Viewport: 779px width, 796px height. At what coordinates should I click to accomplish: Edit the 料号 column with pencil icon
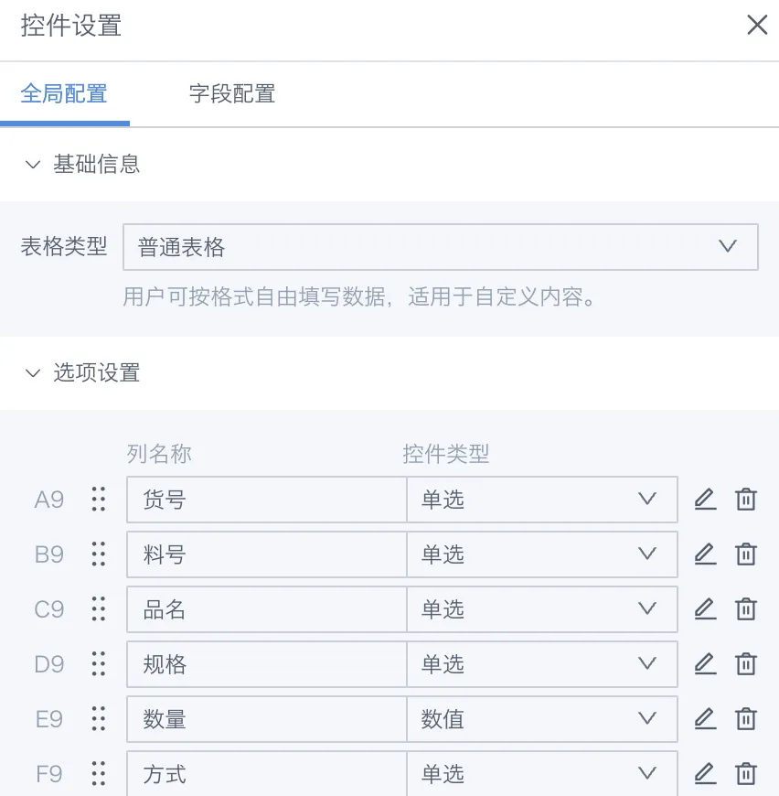705,554
